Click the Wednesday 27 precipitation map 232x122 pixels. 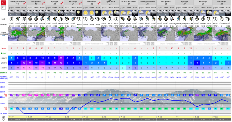click(x=184, y=34)
